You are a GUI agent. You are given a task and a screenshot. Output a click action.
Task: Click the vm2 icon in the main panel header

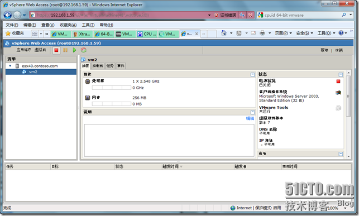[83, 59]
